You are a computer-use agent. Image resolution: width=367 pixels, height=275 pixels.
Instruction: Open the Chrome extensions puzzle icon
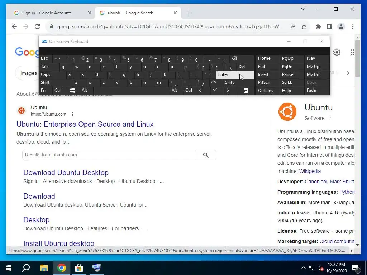318,26
